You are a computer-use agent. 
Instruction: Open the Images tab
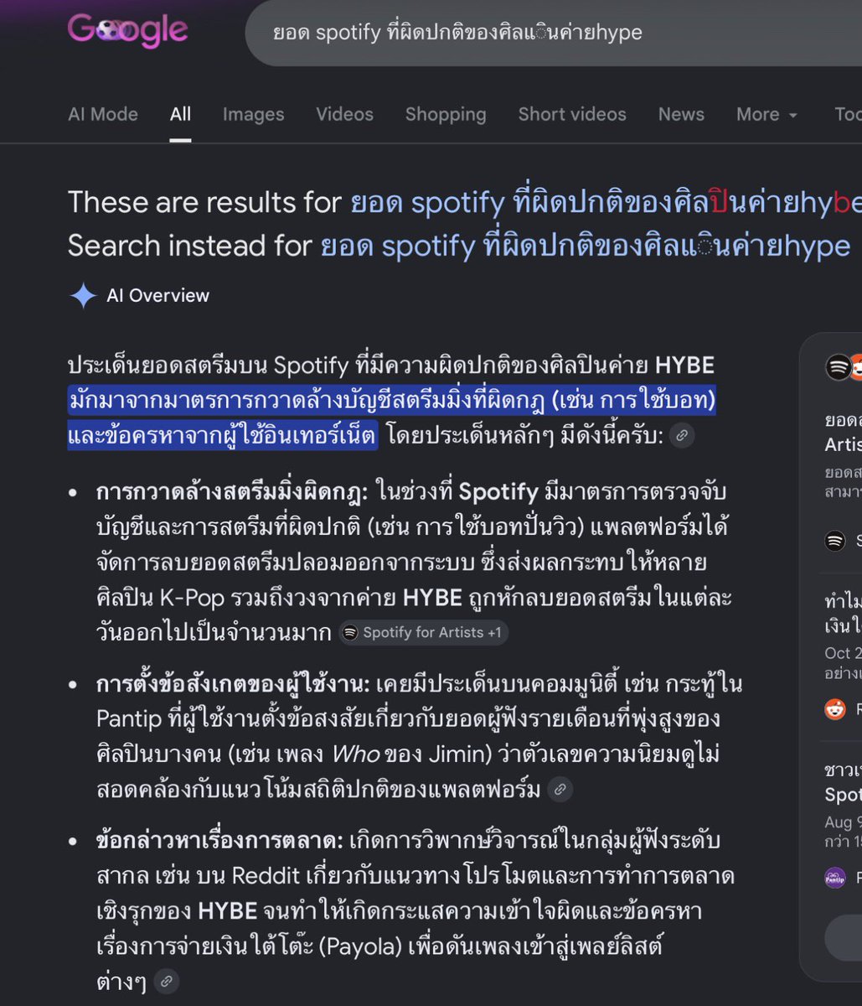[253, 114]
